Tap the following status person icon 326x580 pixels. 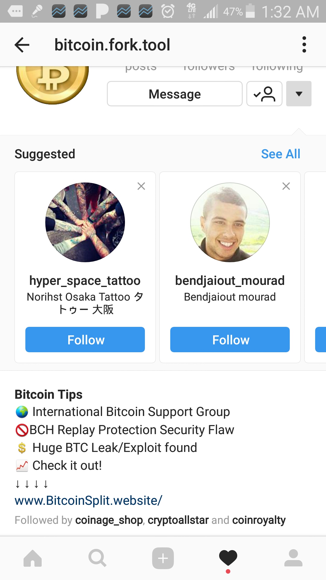click(264, 94)
